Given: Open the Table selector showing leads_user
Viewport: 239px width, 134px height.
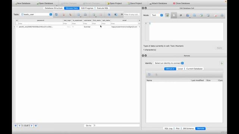Looking at the screenshot, I should pyautogui.click(x=36, y=15).
